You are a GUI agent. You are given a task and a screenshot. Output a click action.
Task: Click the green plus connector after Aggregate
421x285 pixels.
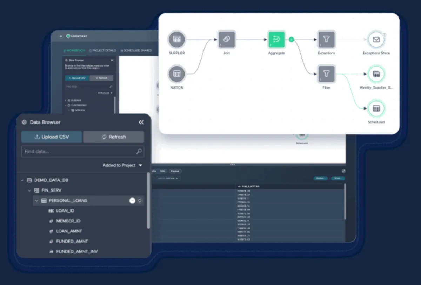point(291,40)
